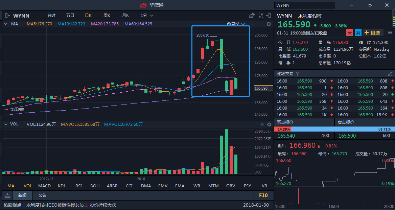Viewport: 395px width, 210px height.
Task: Click the 华盛通 logo icon
Action: coord(143,5)
